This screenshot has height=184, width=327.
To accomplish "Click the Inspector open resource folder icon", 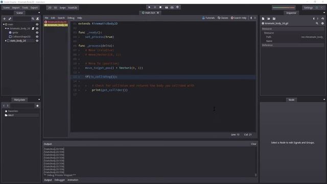I will [269, 18].
